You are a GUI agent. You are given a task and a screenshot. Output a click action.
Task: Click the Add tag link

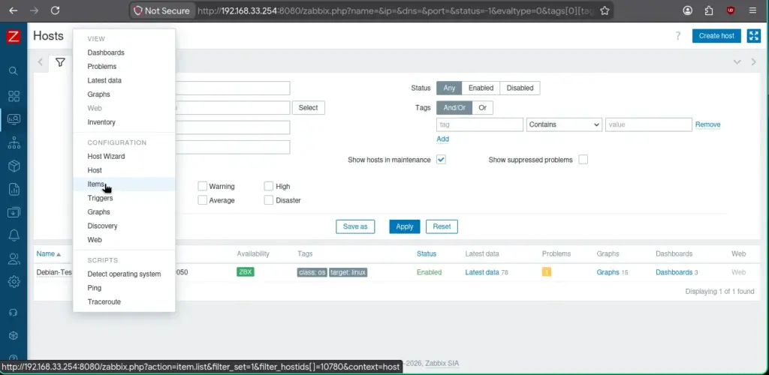pos(443,139)
